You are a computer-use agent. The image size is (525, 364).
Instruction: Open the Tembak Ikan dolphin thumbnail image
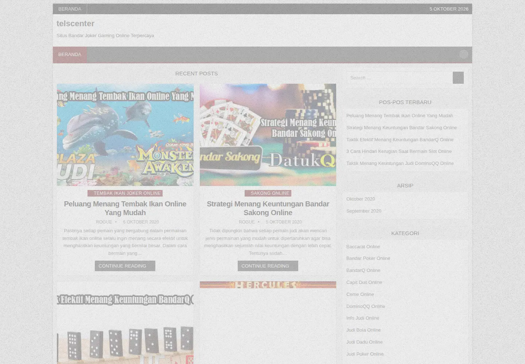(x=125, y=135)
